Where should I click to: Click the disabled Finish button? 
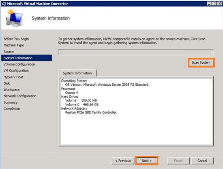pyautogui.click(x=178, y=161)
